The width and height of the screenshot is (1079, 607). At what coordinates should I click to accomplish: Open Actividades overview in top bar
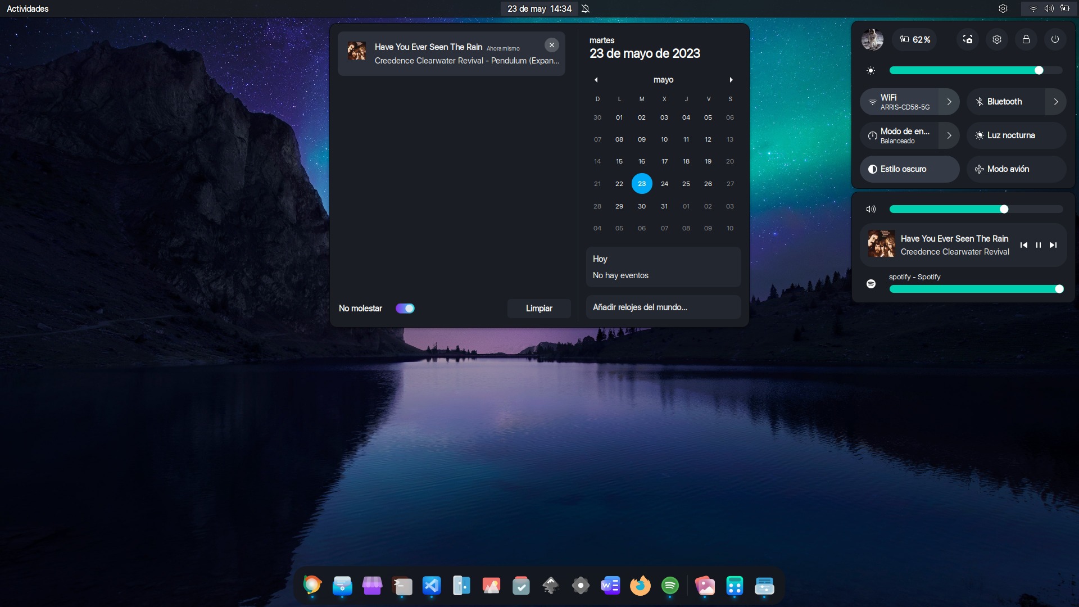click(28, 8)
